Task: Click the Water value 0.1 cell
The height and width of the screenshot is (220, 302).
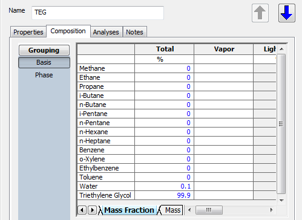Action: pos(165,186)
